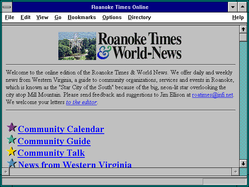The image size is (249, 187).
Task: Open the Go menu
Action: click(58, 17)
